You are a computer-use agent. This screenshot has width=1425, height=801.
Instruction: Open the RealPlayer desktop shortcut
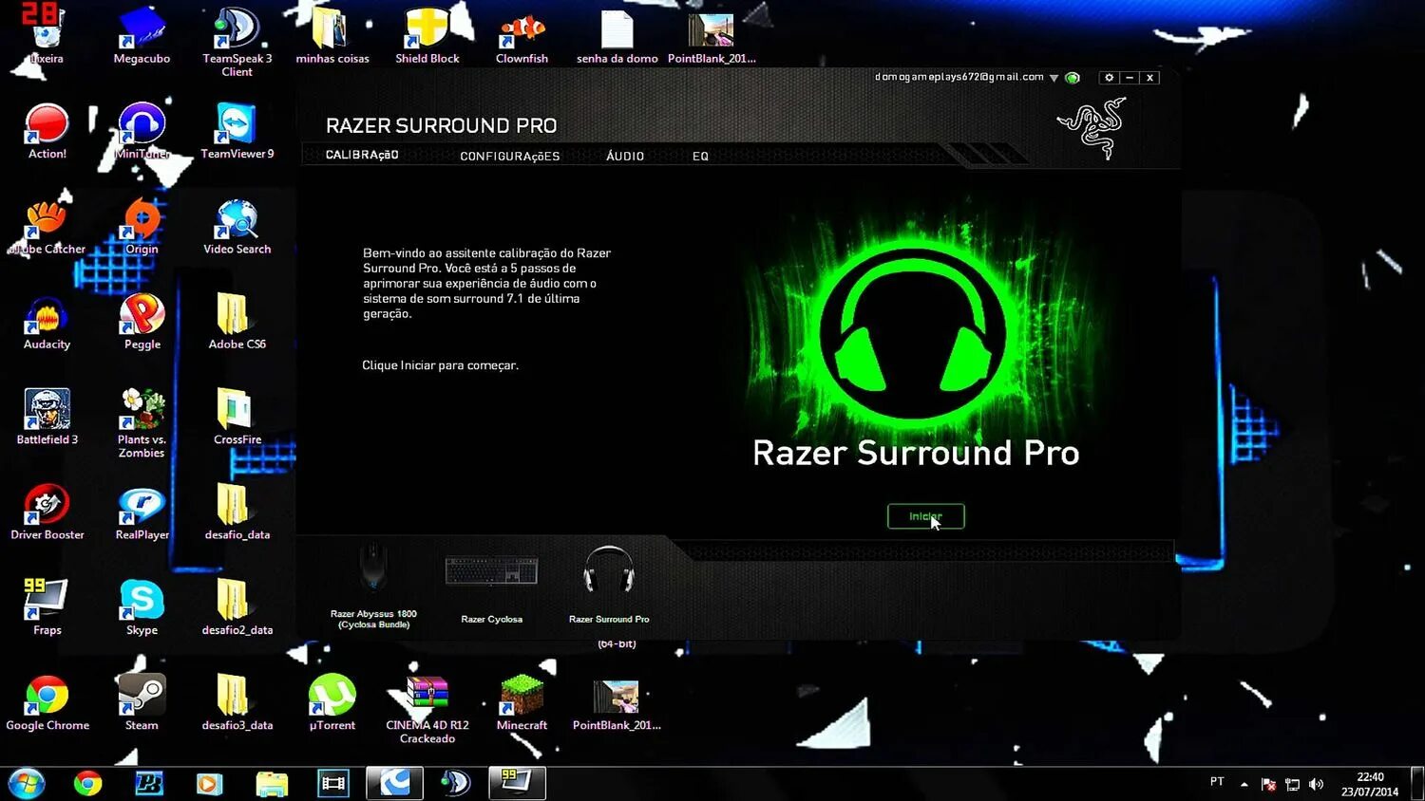coord(142,512)
